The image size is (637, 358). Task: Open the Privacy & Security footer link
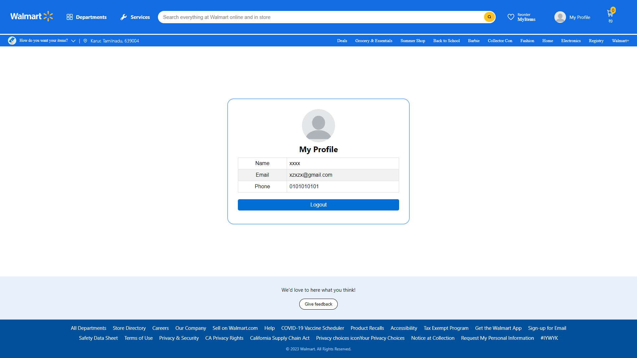coord(179,338)
